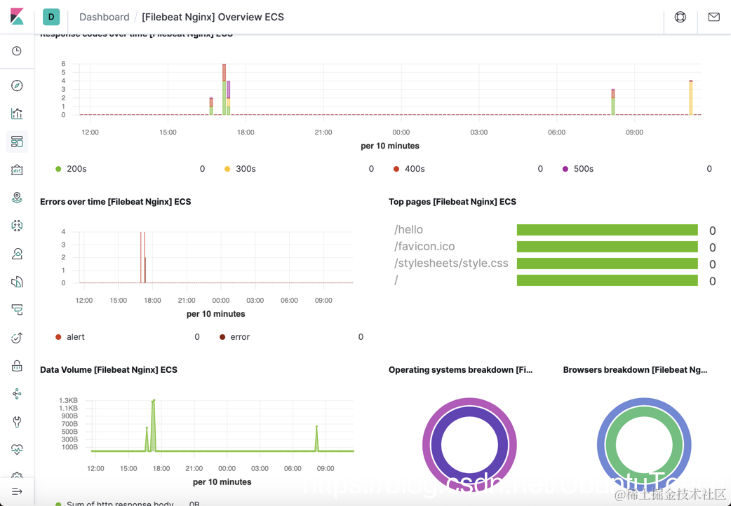Open the newsfeed mail icon
The width and height of the screenshot is (731, 506).
coord(713,17)
